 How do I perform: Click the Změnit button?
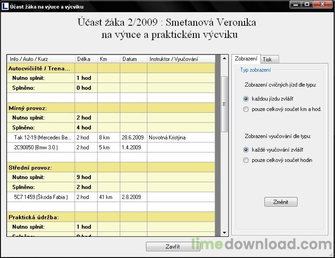pyautogui.click(x=281, y=202)
